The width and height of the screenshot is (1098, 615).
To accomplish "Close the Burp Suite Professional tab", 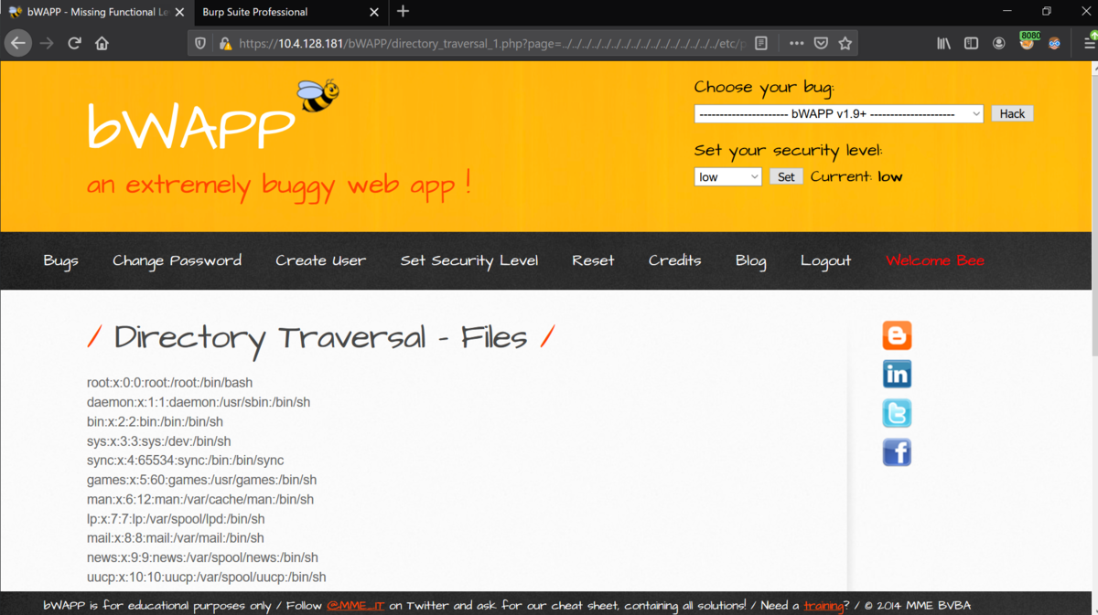I will tap(374, 12).
